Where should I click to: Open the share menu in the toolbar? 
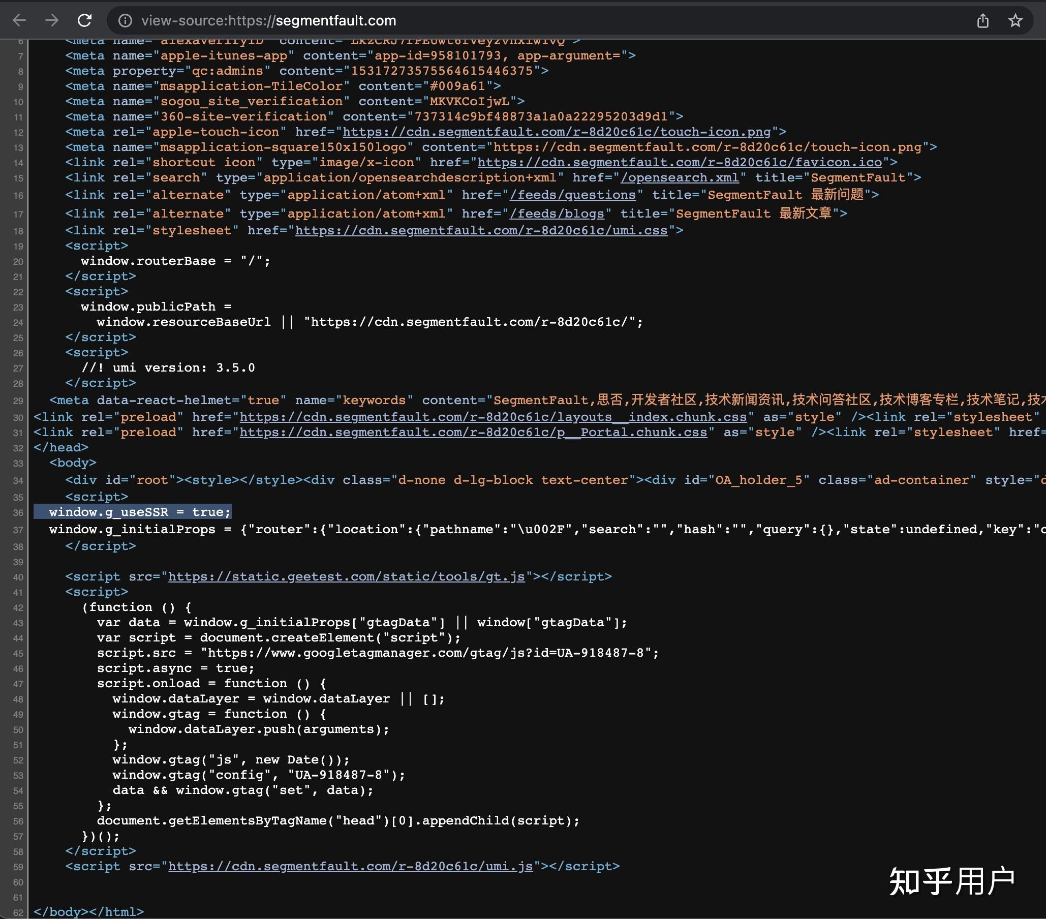pyautogui.click(x=983, y=20)
